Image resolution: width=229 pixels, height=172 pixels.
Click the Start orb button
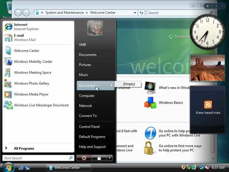[x=8, y=168]
